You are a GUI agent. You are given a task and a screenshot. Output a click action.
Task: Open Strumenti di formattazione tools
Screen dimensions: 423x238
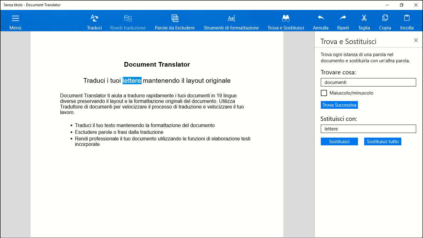(231, 19)
